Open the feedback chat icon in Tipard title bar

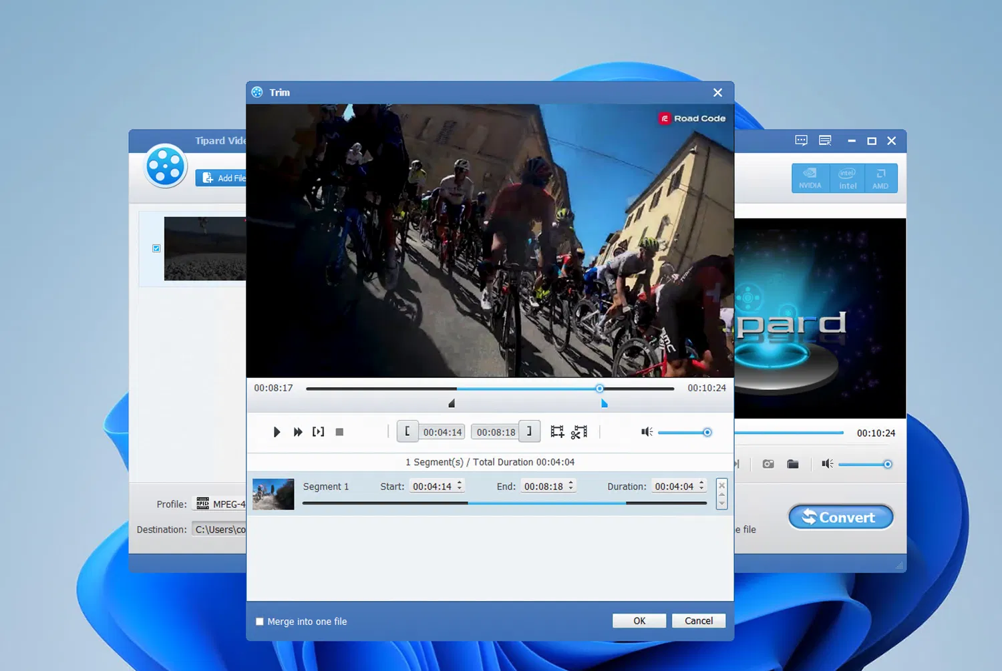click(802, 140)
